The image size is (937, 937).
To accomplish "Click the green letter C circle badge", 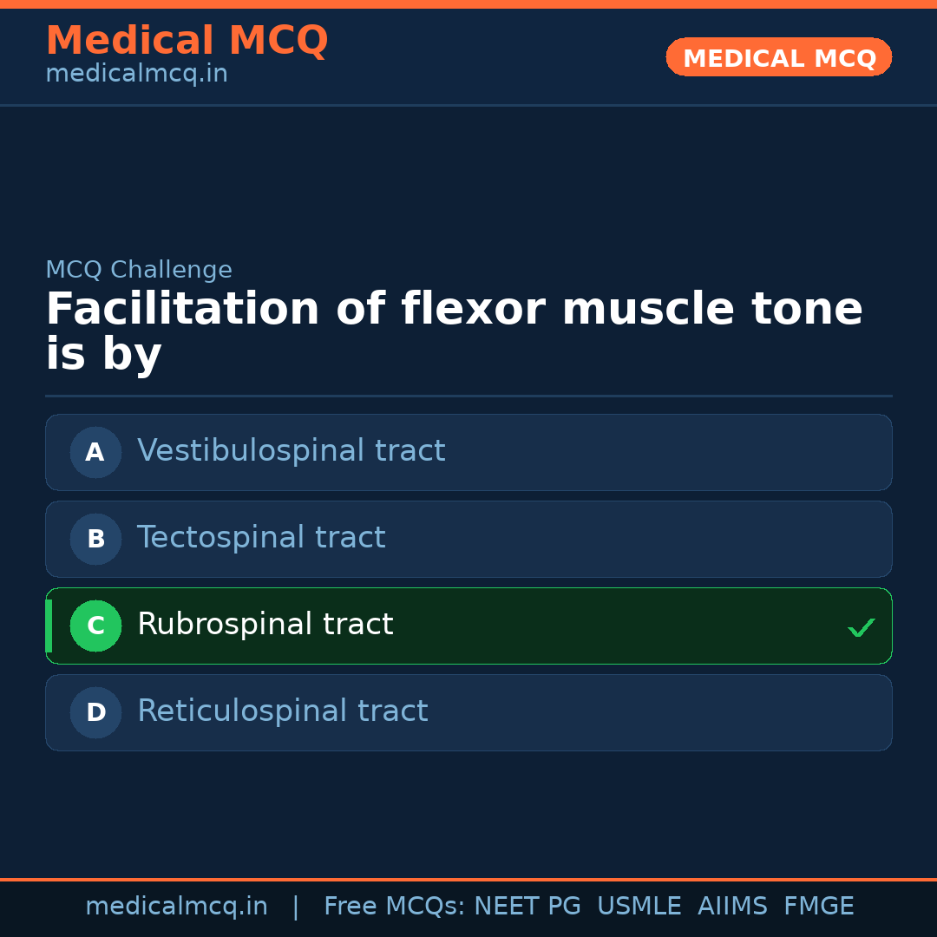I will pos(95,626).
